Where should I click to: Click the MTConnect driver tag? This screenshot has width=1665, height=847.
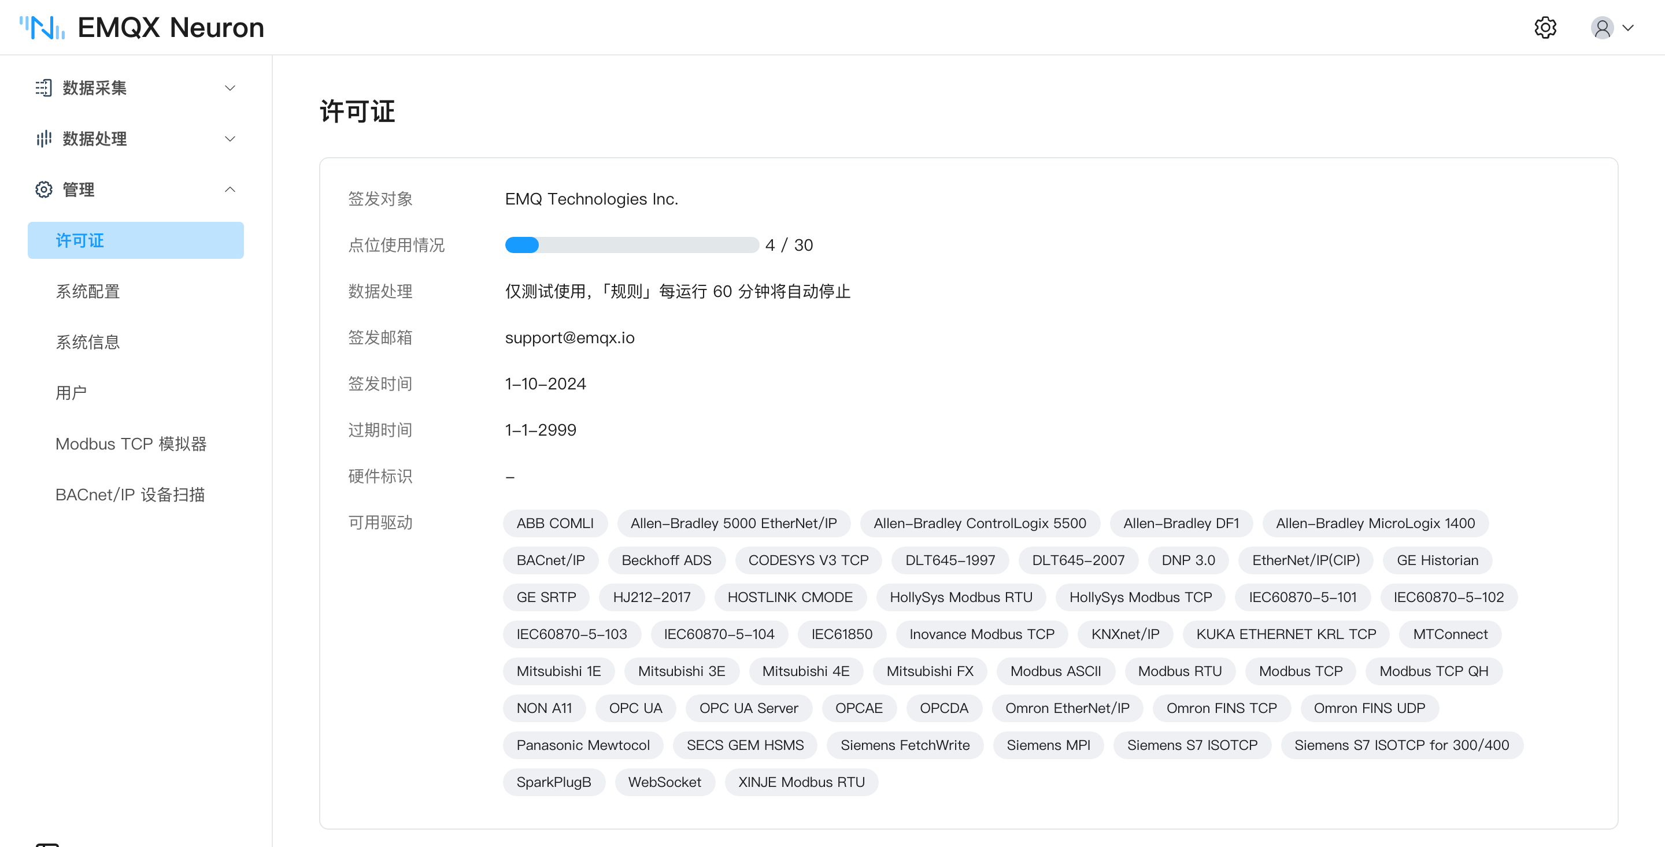(1450, 634)
